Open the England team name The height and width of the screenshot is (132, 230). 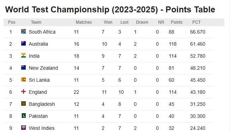tap(38, 92)
